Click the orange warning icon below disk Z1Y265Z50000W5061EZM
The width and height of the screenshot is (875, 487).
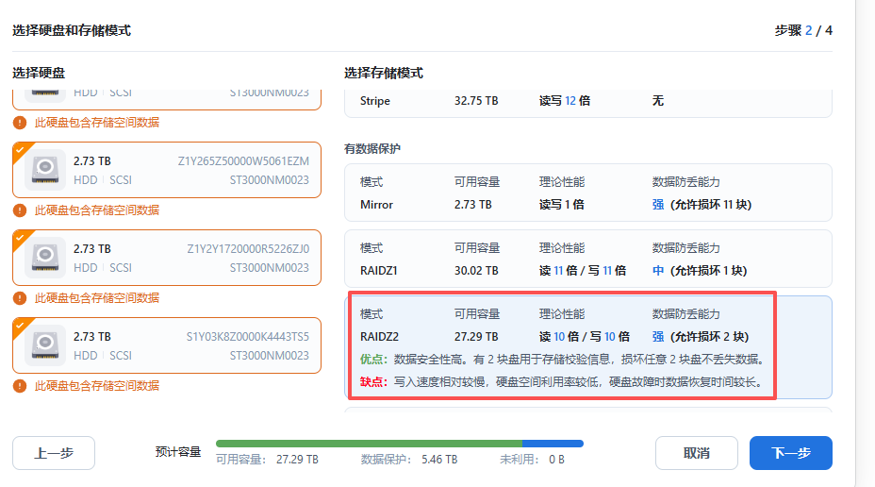(20, 210)
